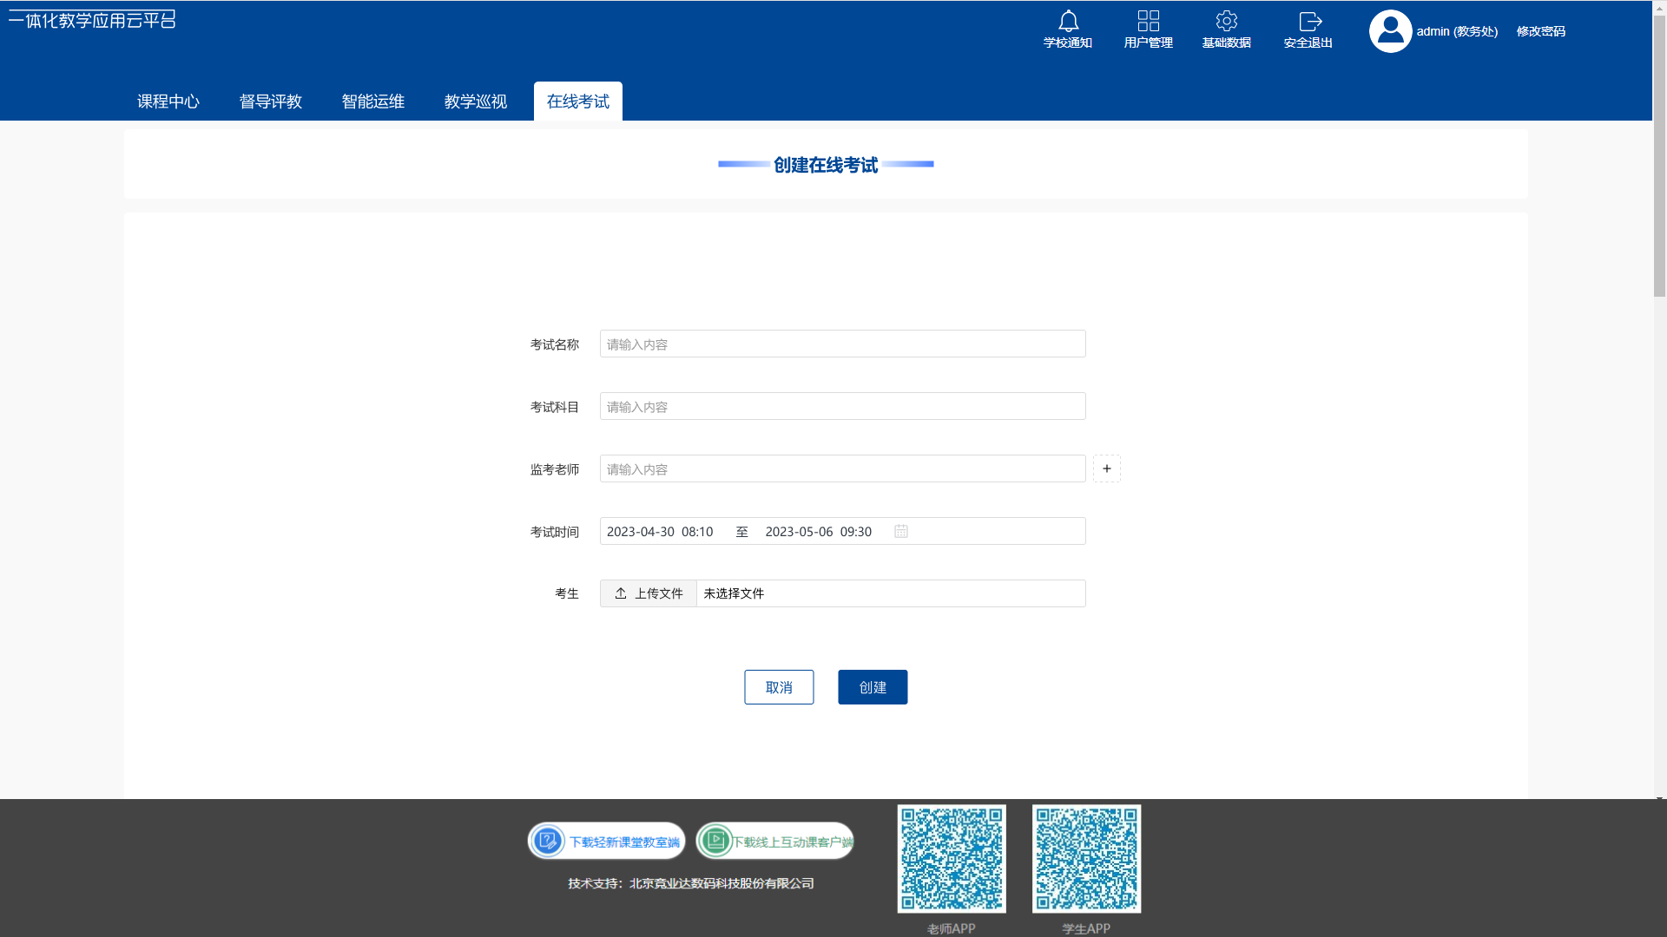Click the plus icon beside 监考老师
This screenshot has width=1667, height=937.
point(1106,468)
